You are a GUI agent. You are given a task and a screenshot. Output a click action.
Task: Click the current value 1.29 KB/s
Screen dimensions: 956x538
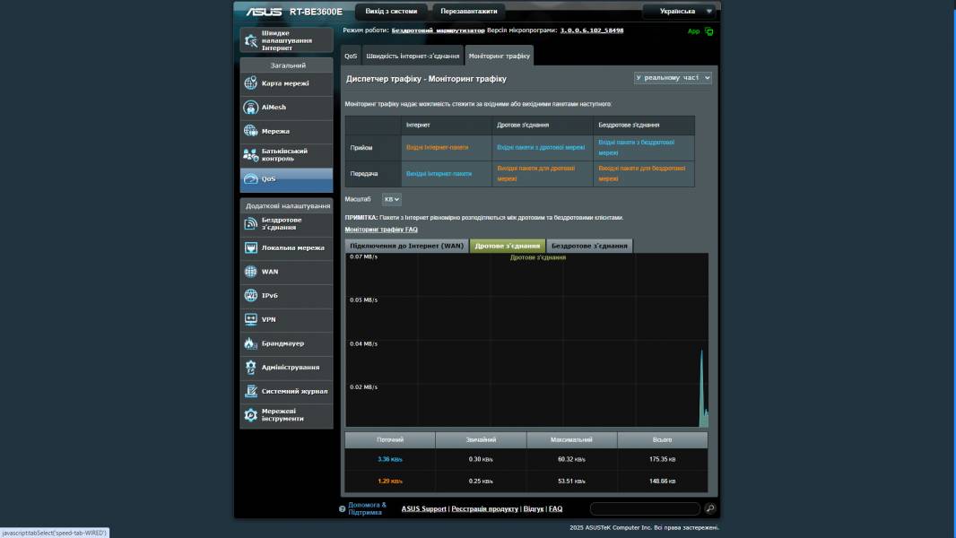(x=390, y=482)
